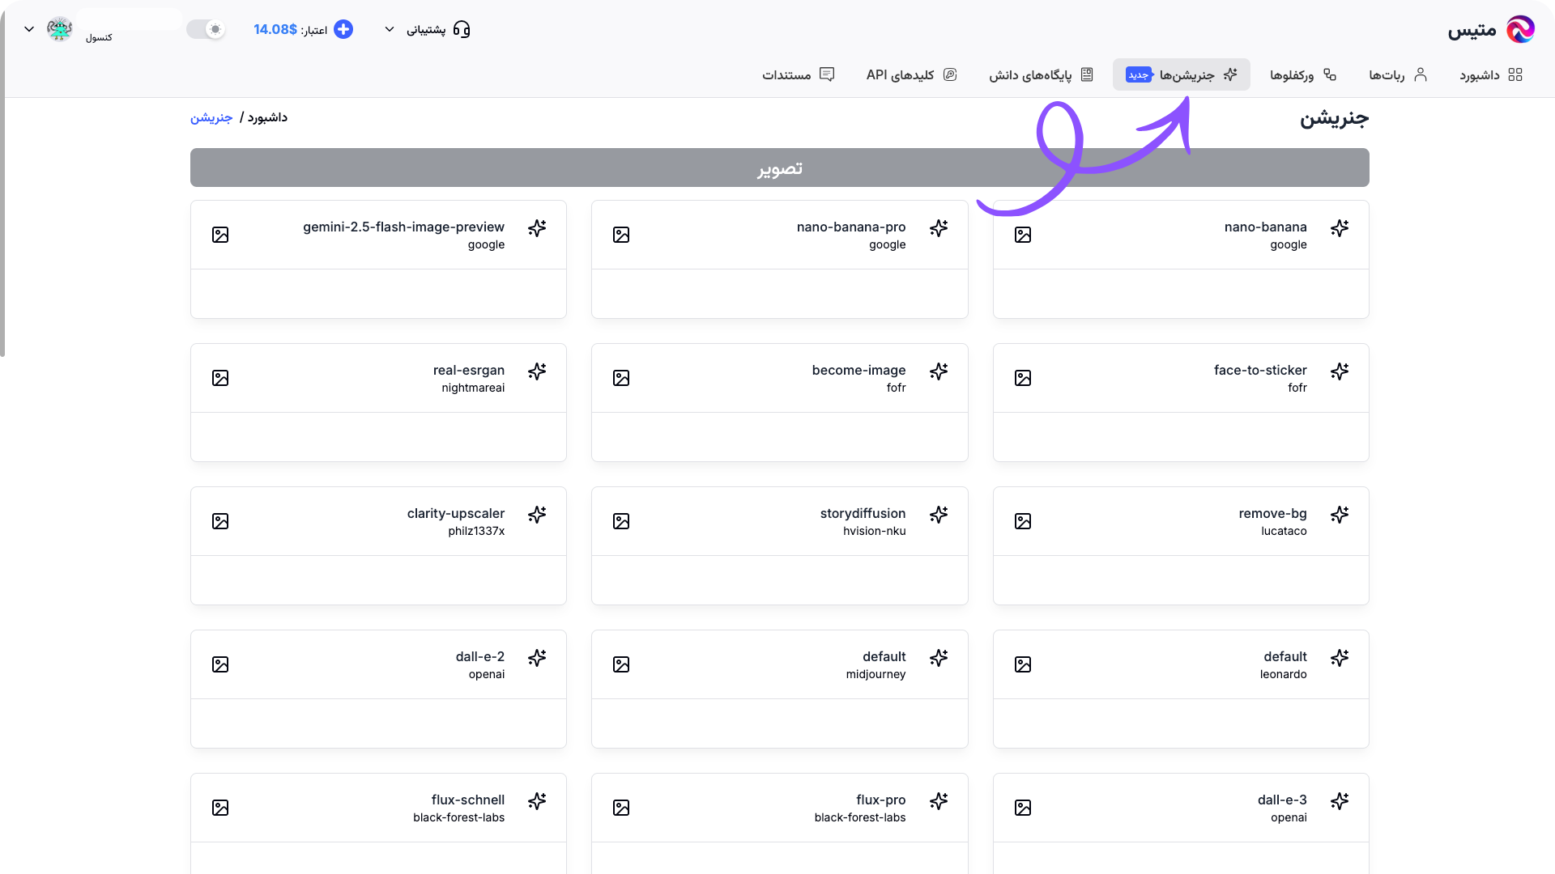Click the sparkle icon on dall-e-3 card
Screen dimensions: 1555x874
point(1340,801)
